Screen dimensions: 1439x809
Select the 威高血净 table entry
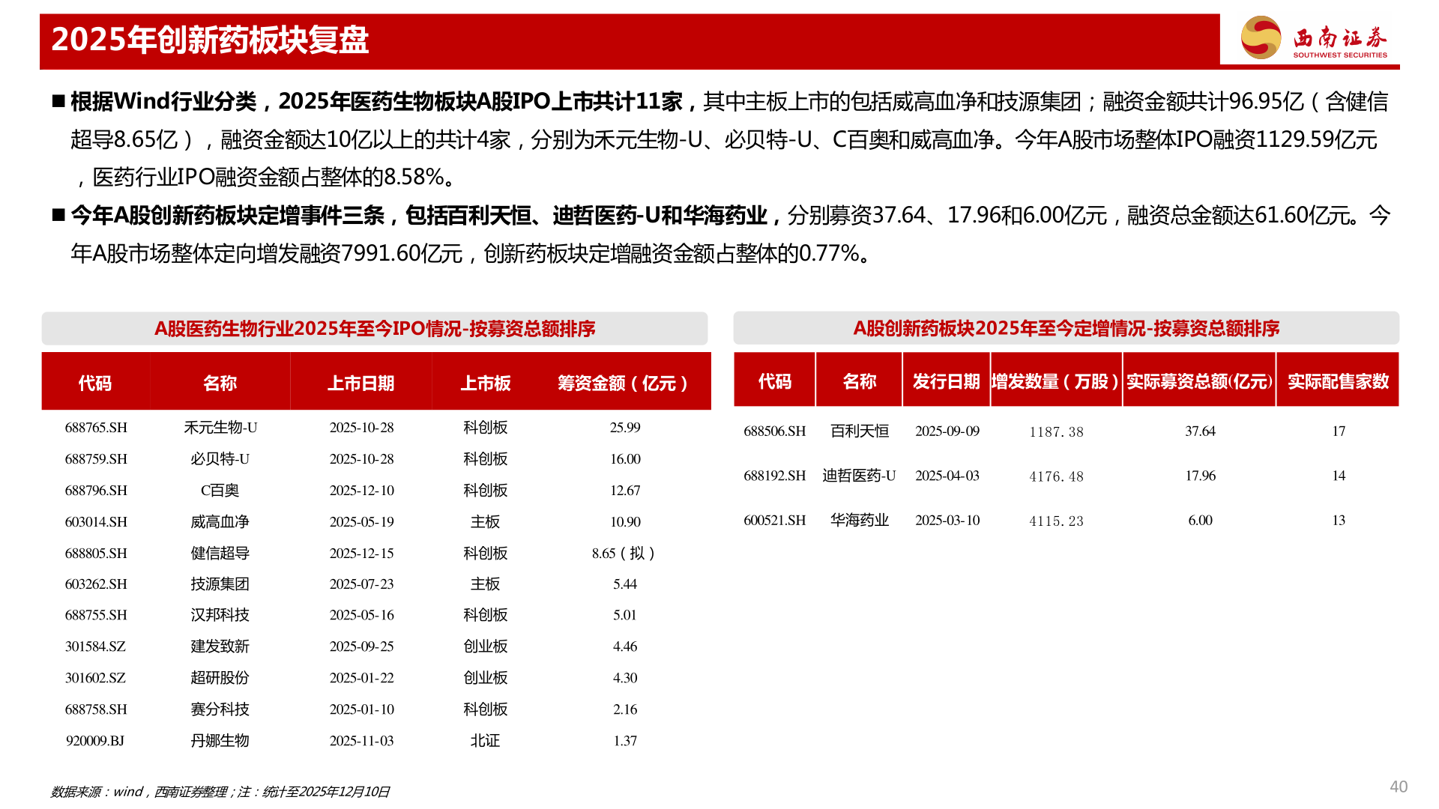[220, 522]
